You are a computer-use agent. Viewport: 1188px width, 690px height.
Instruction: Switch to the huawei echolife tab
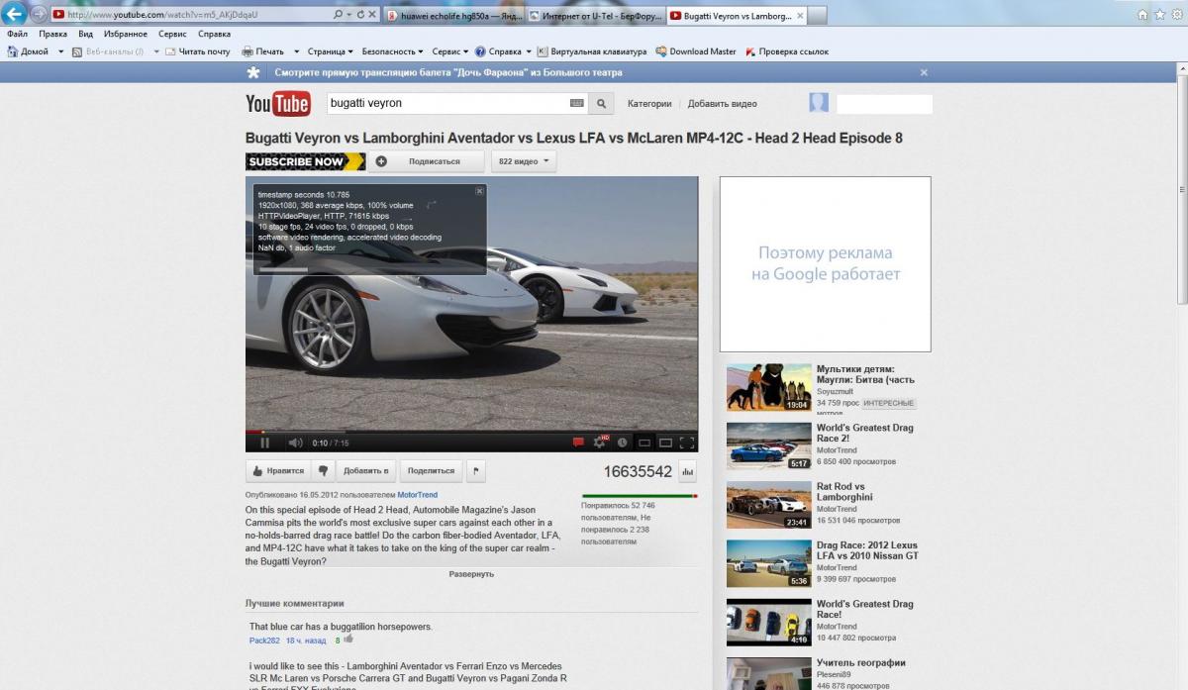click(x=450, y=16)
